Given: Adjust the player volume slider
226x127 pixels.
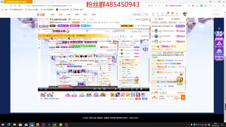Looking at the screenshot, I should coord(112,89).
